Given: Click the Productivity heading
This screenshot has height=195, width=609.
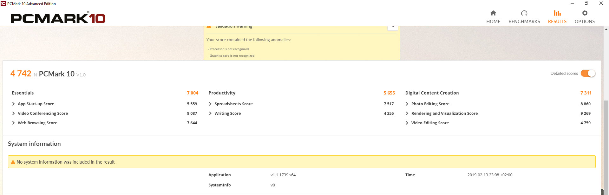Looking at the screenshot, I should tap(222, 93).
